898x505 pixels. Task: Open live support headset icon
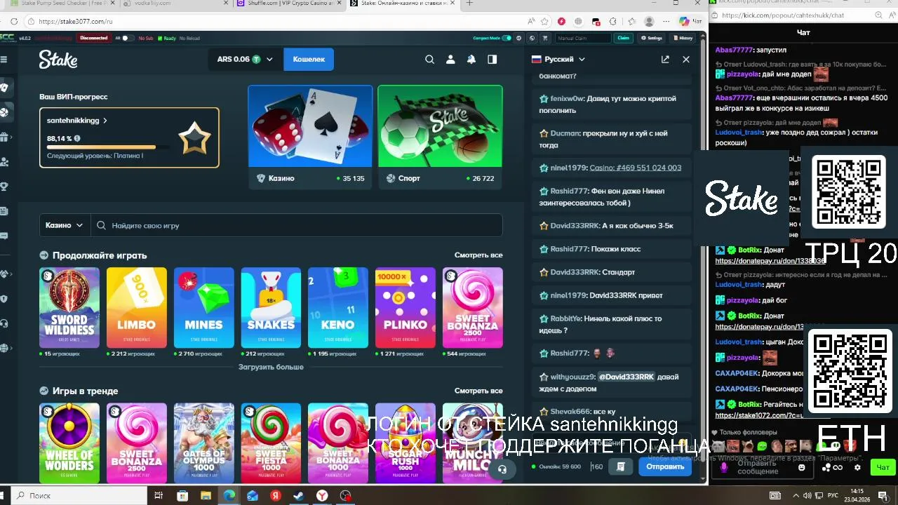502,469
